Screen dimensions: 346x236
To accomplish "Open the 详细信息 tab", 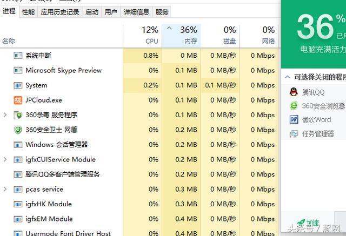I will click(x=136, y=12).
